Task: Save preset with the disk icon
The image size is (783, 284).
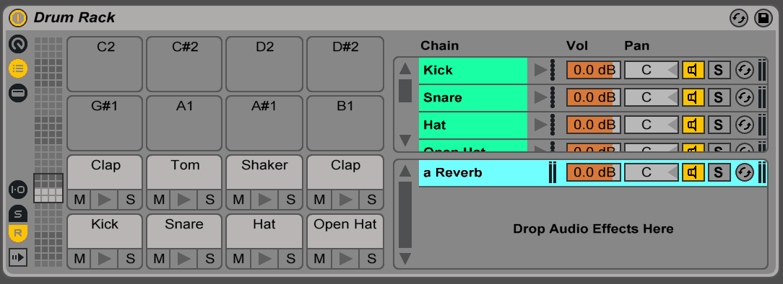Action: (763, 19)
